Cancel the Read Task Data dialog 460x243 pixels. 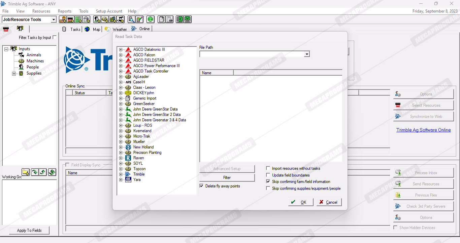point(329,202)
